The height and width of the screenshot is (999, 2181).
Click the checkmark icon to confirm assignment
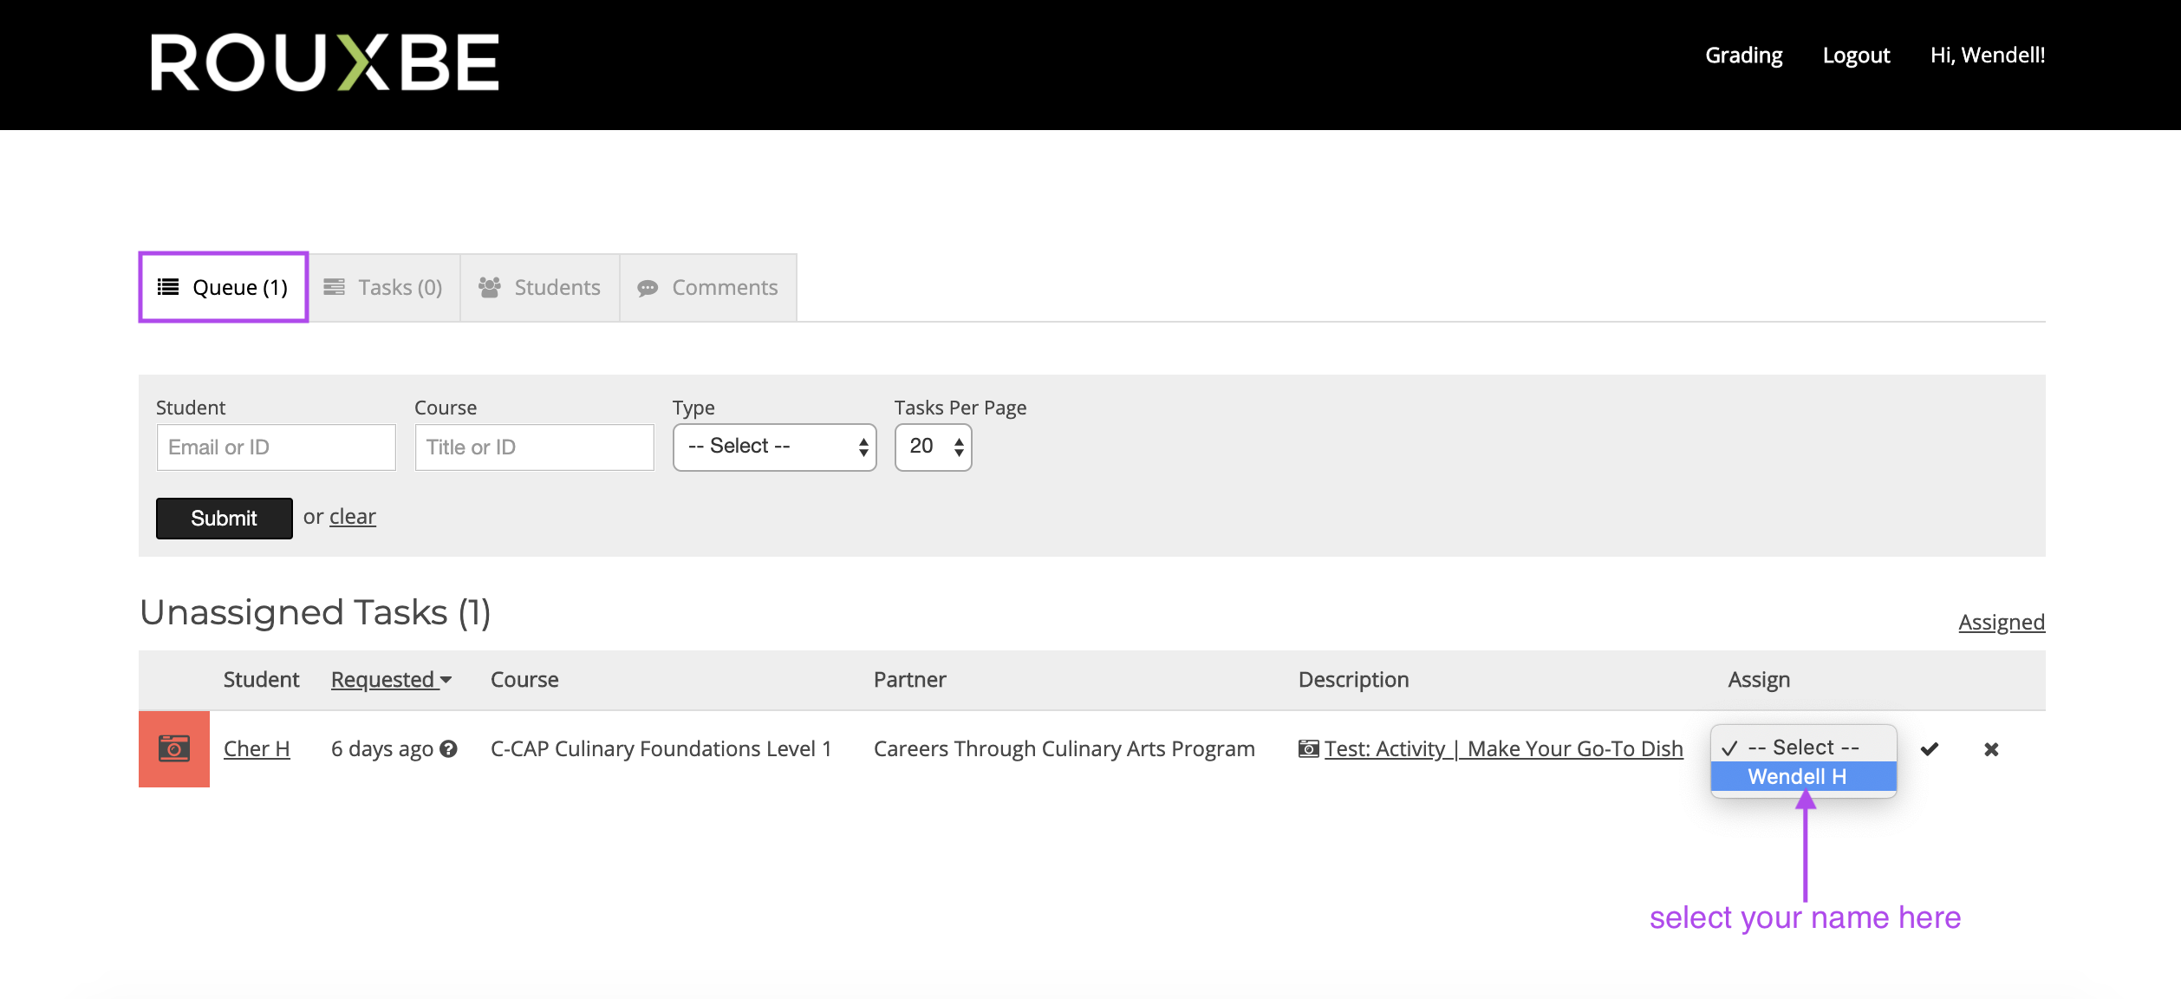[1930, 749]
